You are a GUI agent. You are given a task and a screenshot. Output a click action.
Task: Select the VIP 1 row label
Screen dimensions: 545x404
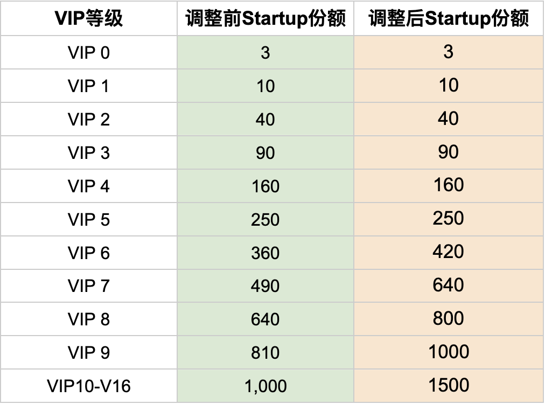coord(89,86)
